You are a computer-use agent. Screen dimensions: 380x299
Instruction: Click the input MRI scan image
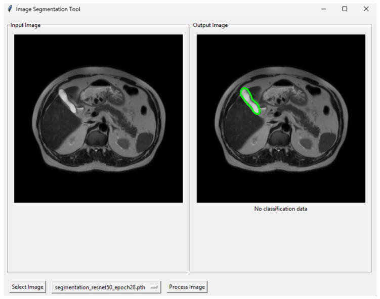[x=98, y=119]
